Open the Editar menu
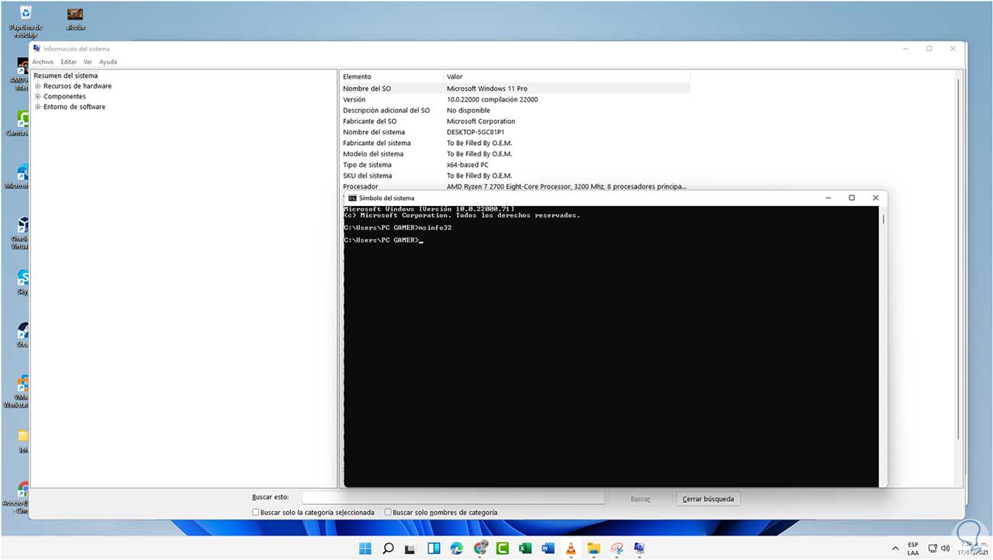Screen dimensions: 993x560 pyautogui.click(x=69, y=62)
